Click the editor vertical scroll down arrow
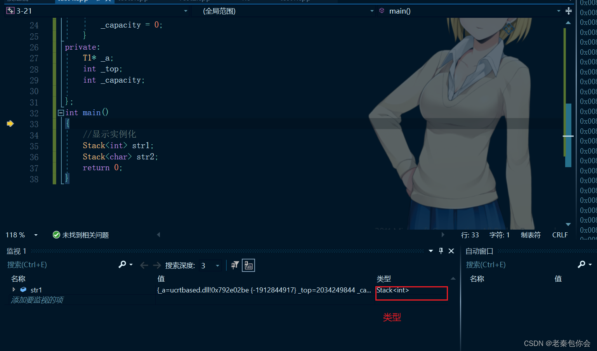597x351 pixels. pos(568,225)
